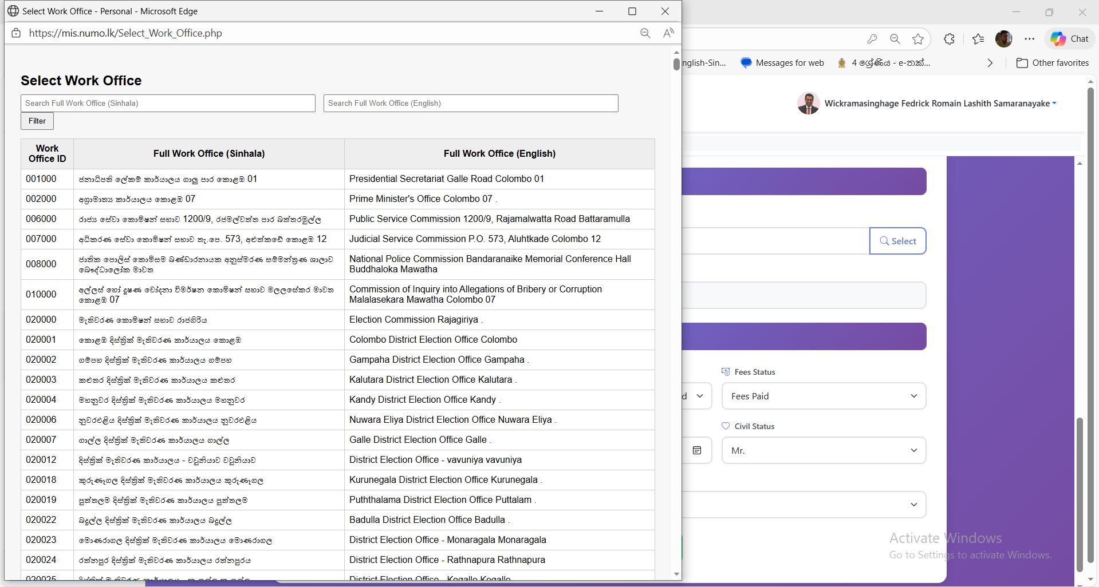Click the zoom magnifier icon in popup address bar
The height and width of the screenshot is (587, 1099).
tap(645, 33)
